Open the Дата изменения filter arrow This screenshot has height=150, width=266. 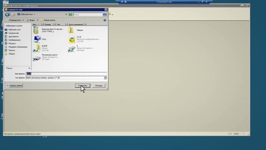pos(85,25)
